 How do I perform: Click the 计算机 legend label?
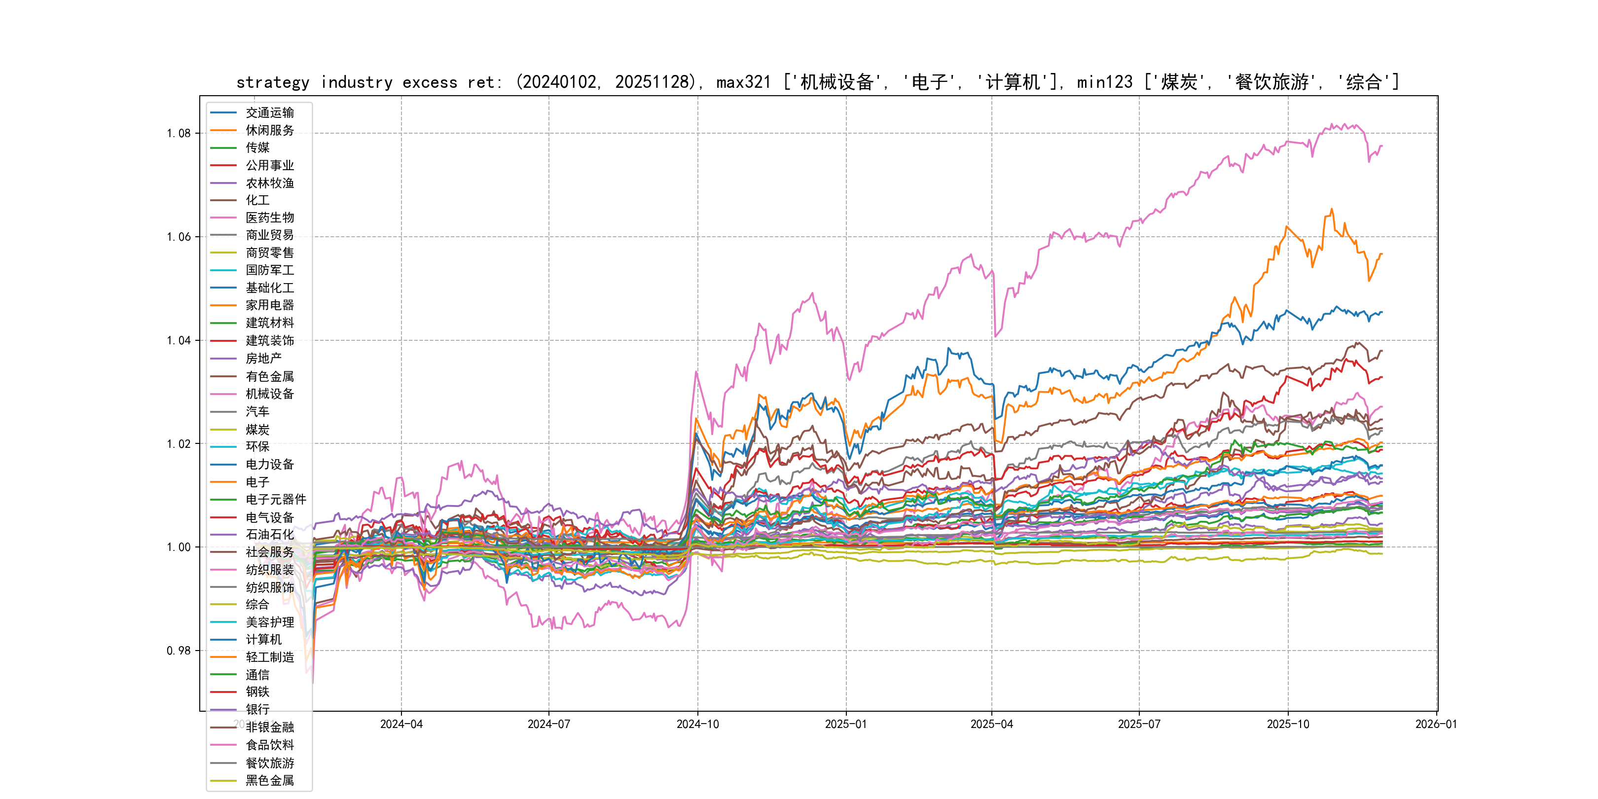(263, 640)
